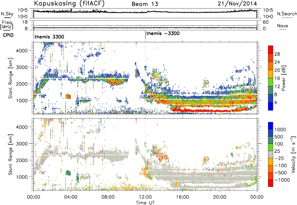Click the red top segment of Power colorbar
Image resolution: width=297 pixels, height=205 pixels.
tap(271, 50)
